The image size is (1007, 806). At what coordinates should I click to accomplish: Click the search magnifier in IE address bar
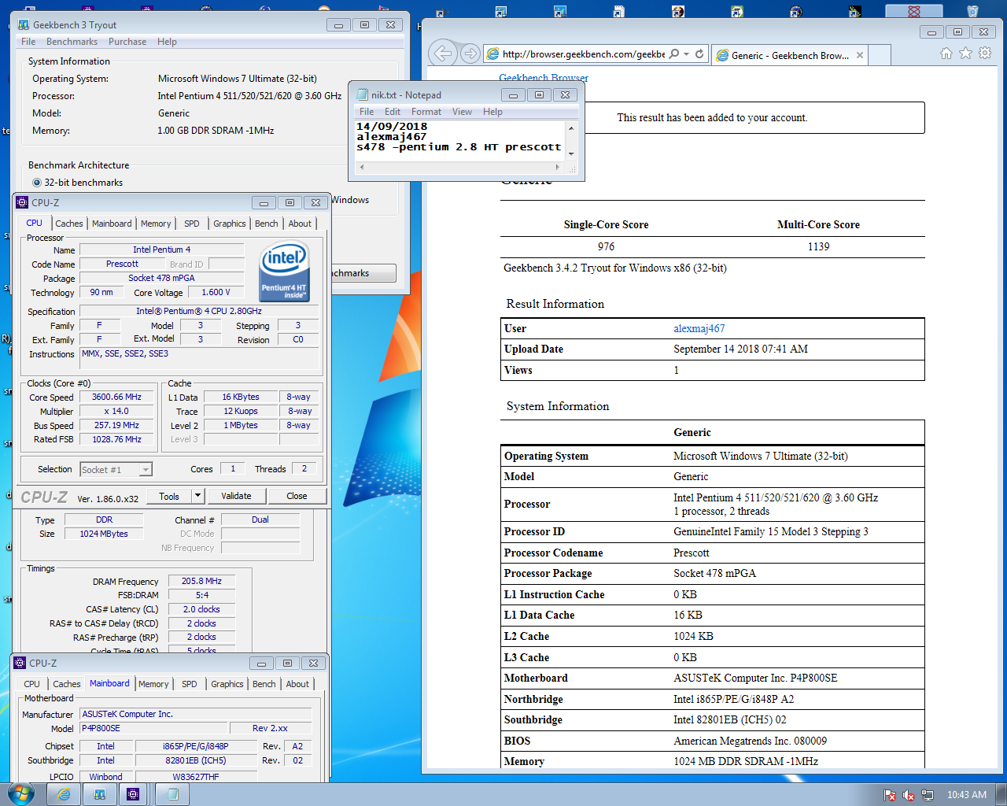(x=674, y=54)
